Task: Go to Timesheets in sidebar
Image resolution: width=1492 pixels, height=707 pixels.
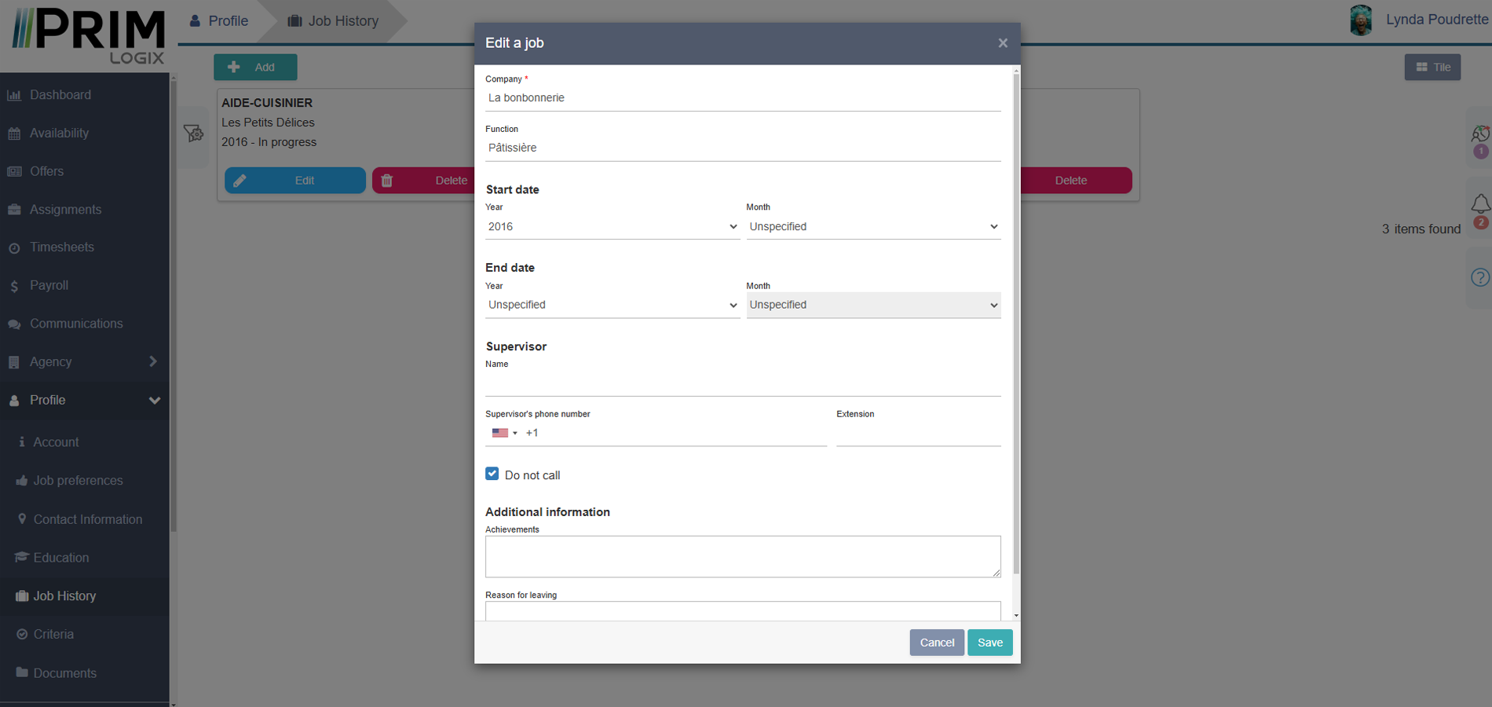Action: click(61, 247)
